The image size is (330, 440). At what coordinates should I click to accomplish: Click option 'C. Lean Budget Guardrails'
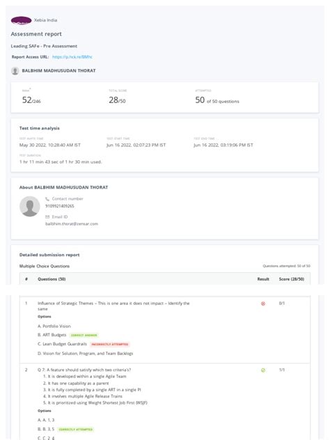[62, 344]
